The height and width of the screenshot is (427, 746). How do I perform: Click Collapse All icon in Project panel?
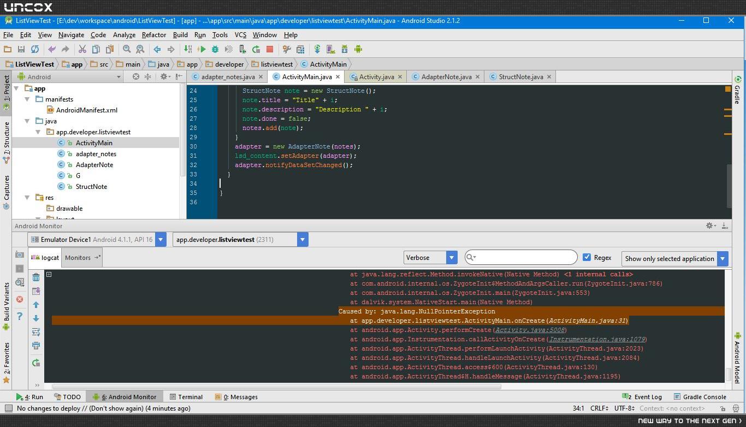[x=147, y=77]
